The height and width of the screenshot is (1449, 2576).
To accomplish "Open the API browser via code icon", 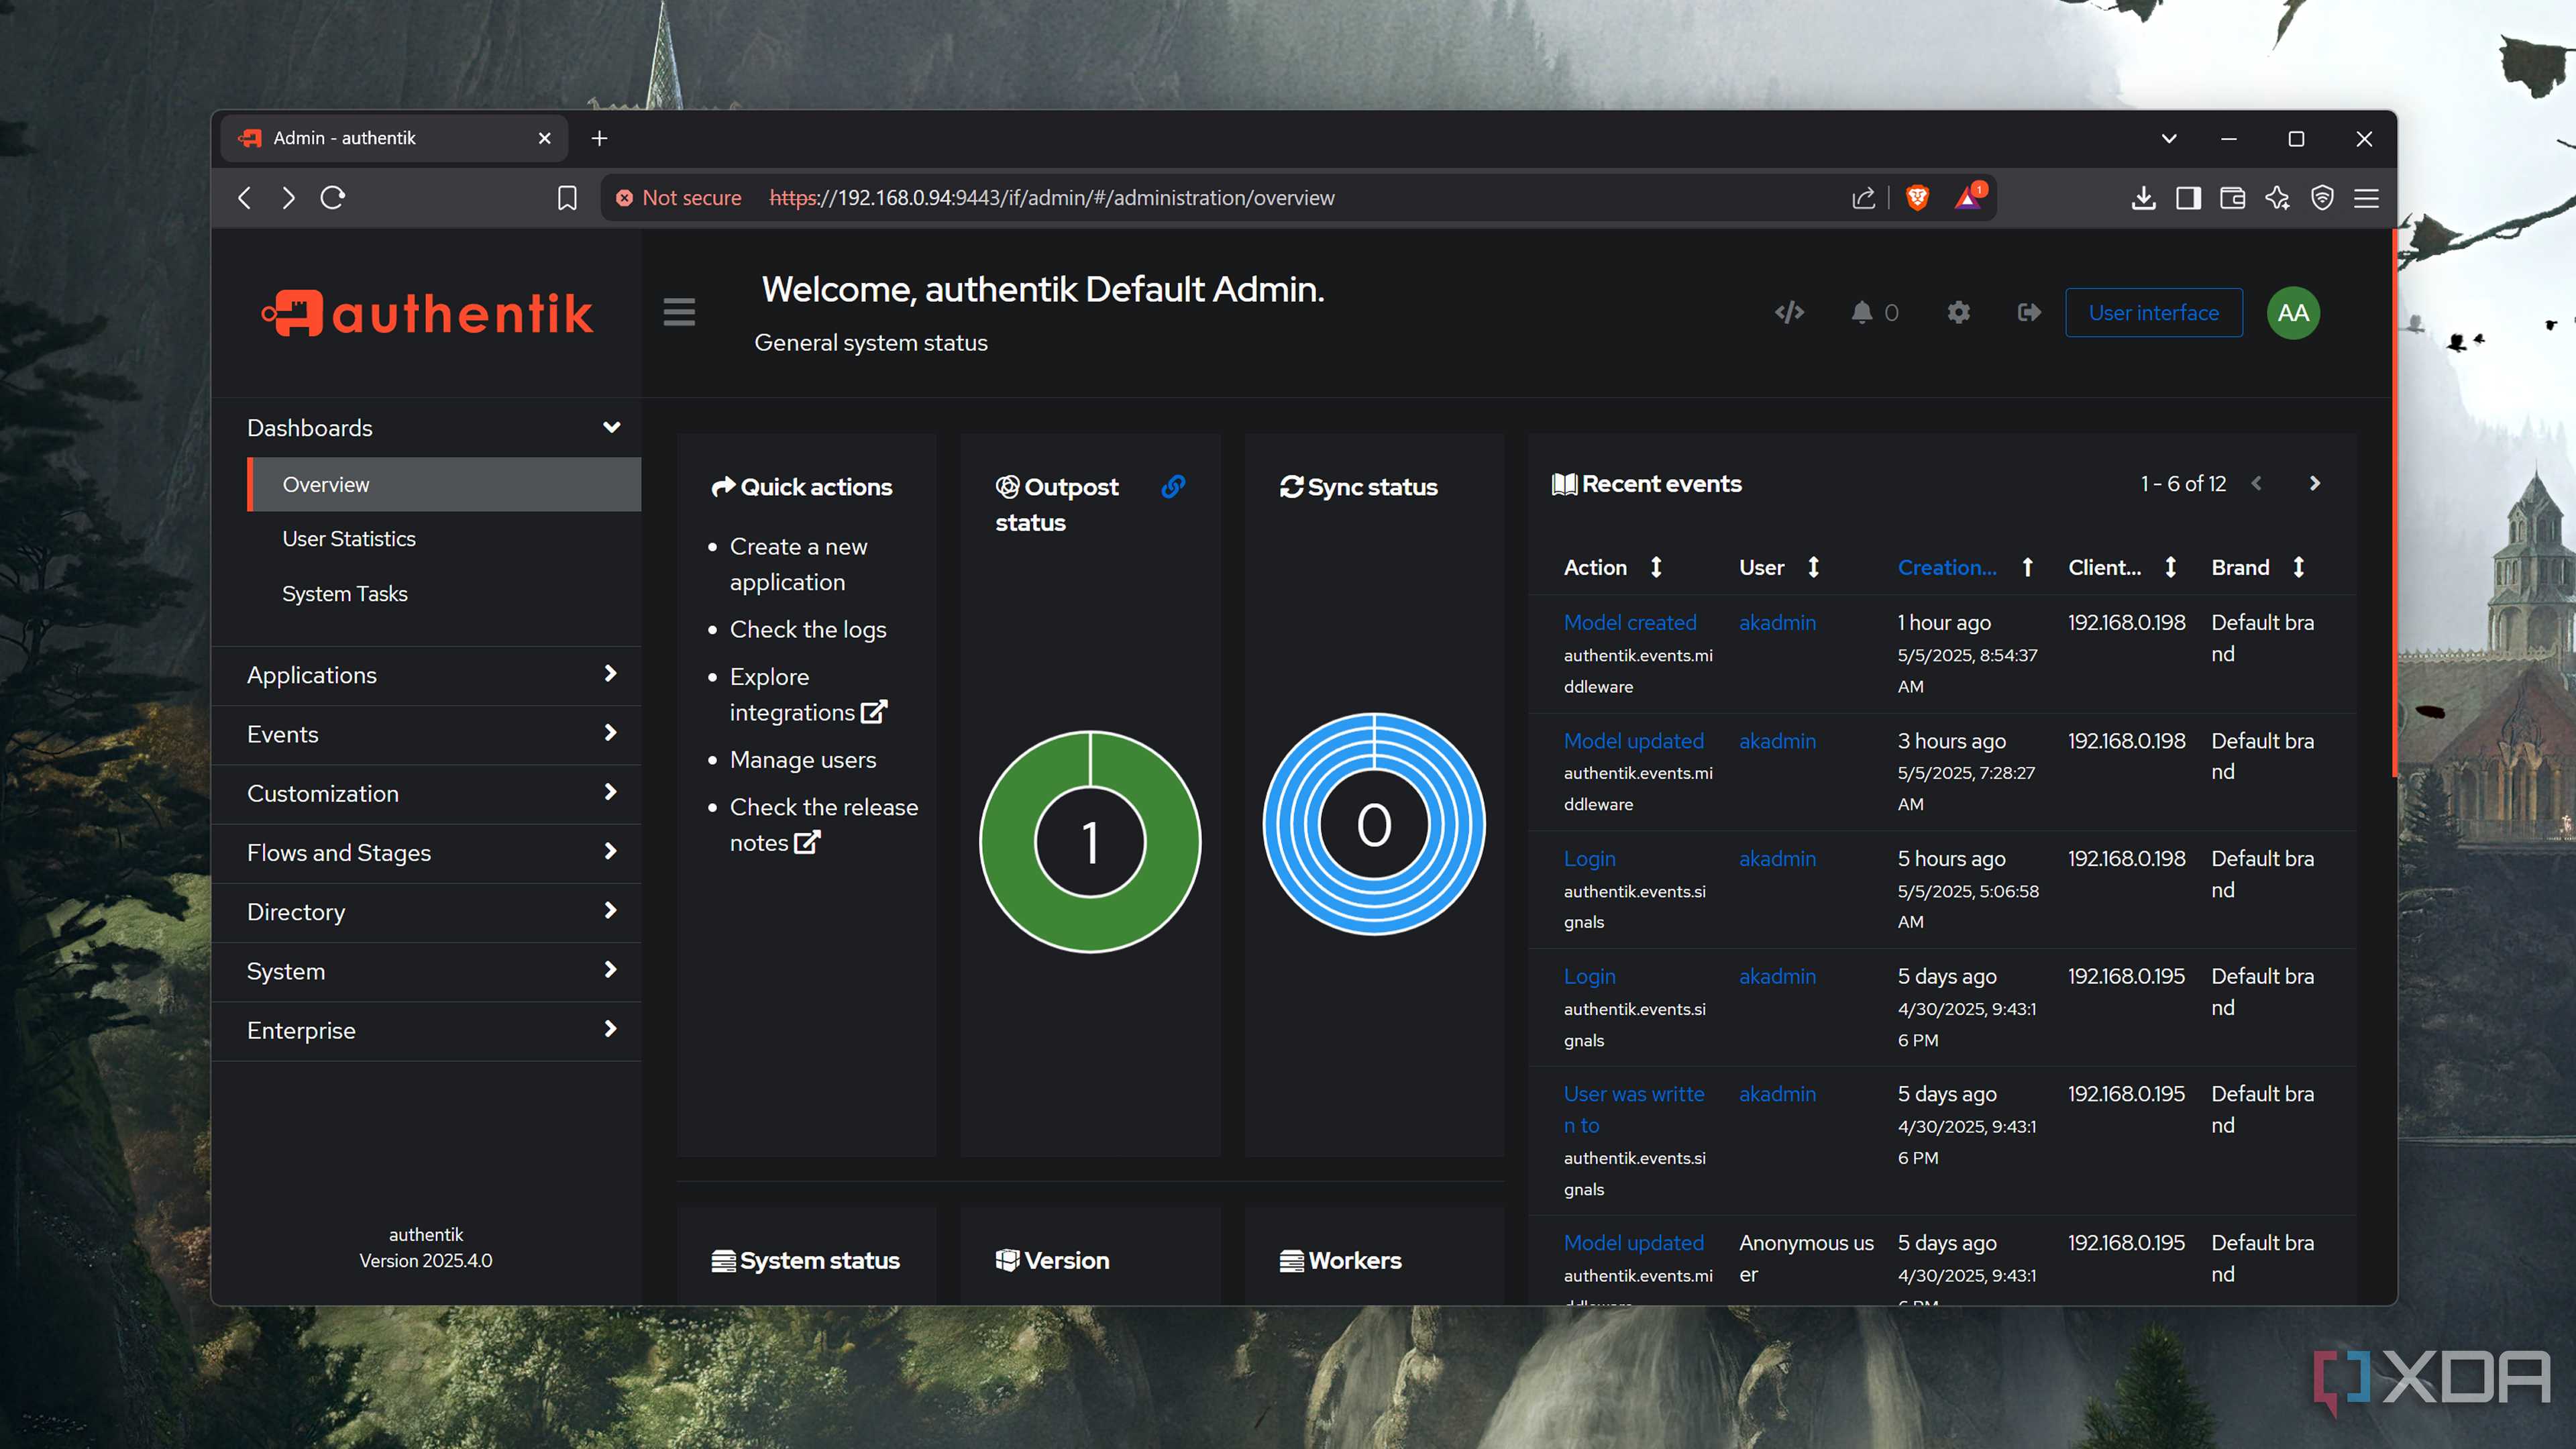I will click(x=1790, y=313).
